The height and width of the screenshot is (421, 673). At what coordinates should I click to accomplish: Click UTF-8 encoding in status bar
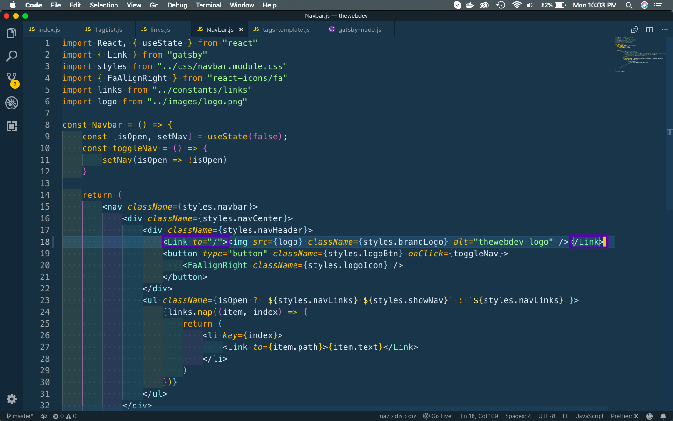(547, 416)
